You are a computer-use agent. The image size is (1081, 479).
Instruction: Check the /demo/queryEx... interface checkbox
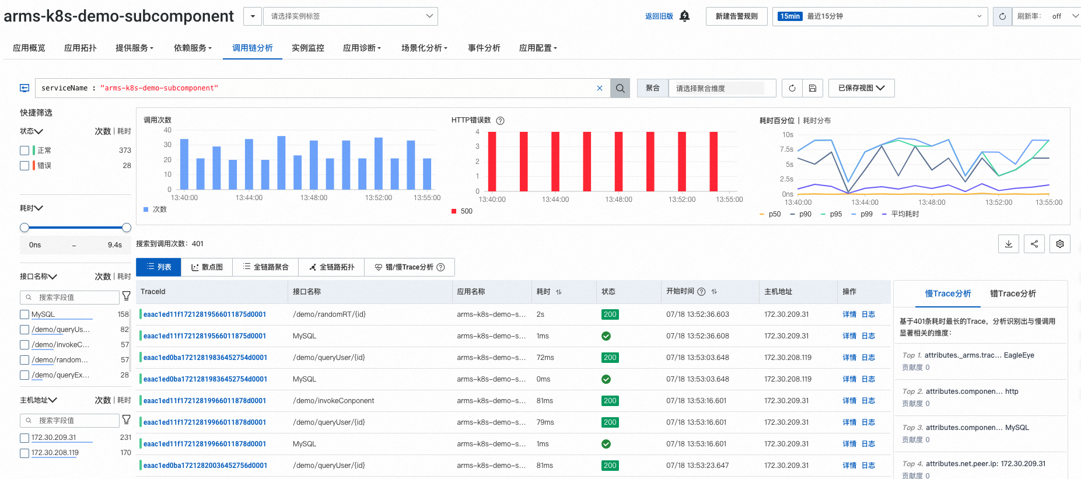point(25,375)
